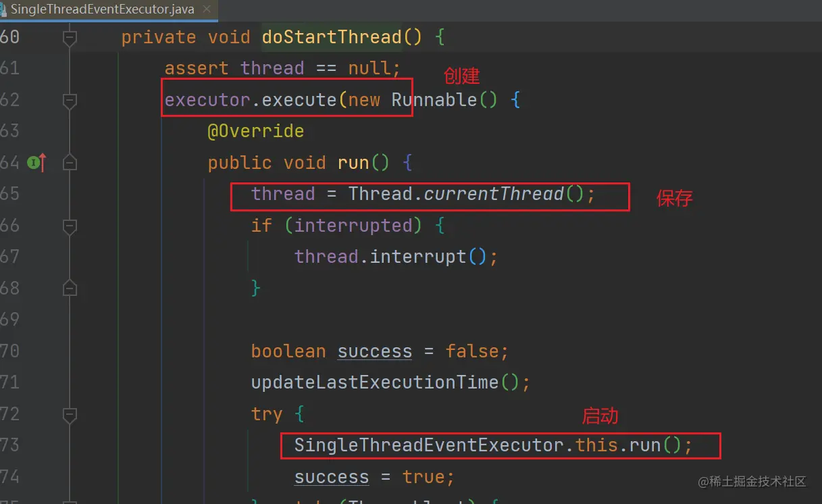Click 'run' in SingleThreadEventExecutor.this.run()
The width and height of the screenshot is (822, 504).
pos(645,446)
